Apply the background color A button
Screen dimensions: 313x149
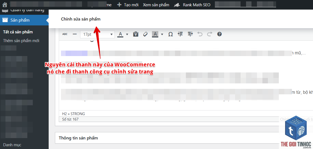155,34
